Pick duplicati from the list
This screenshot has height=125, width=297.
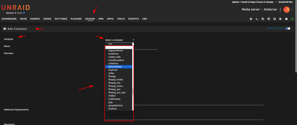[119, 70]
